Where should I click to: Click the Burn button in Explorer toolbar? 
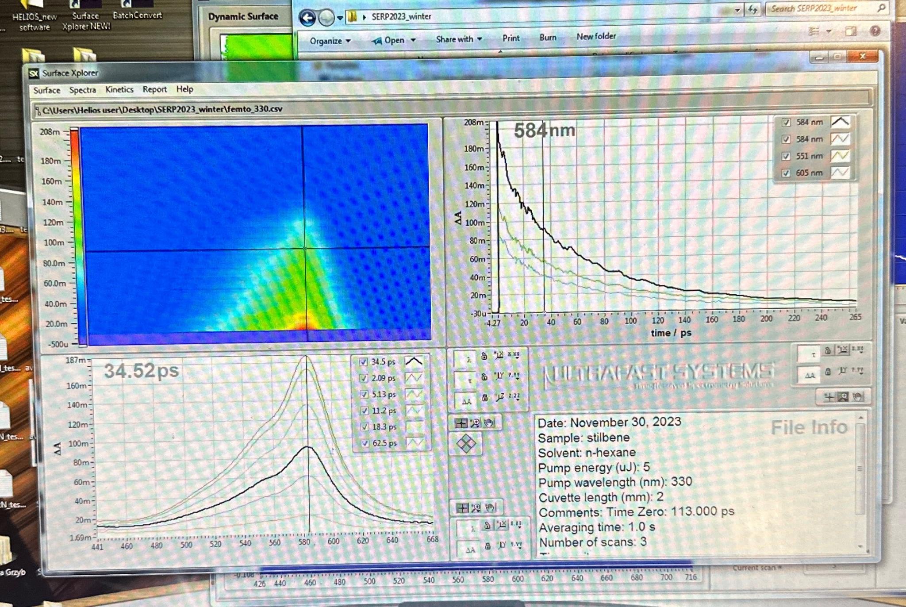tap(547, 38)
